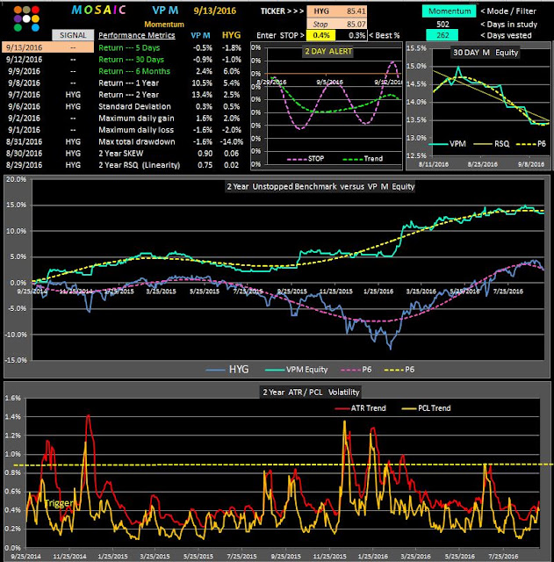This screenshot has width=554, height=562.
Task: Click the Return --- 5 Days metric label
Action: [x=129, y=47]
